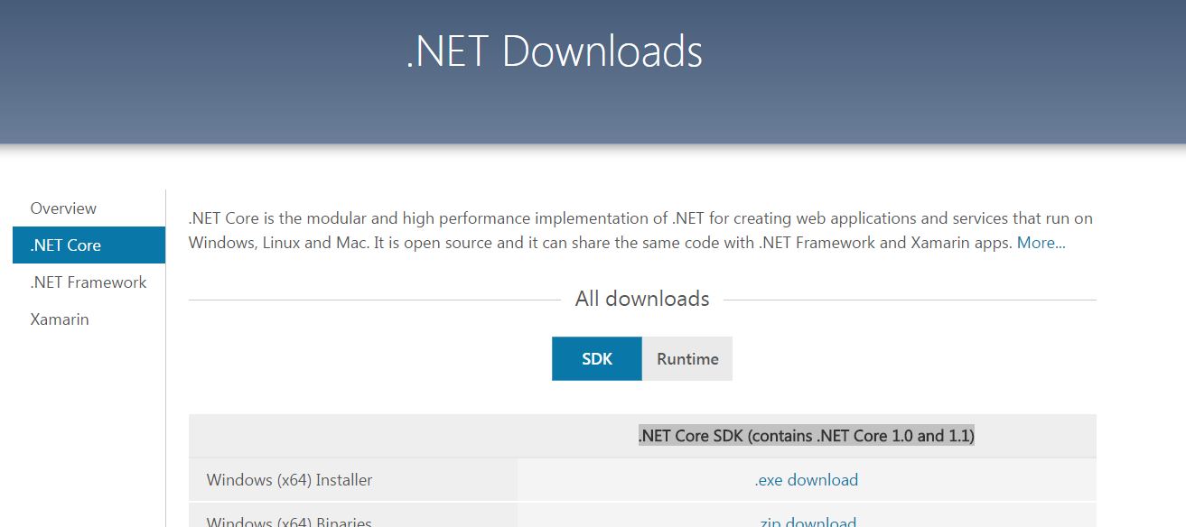This screenshot has width=1186, height=527.
Task: Click the .NET Core description paragraph
Action: (641, 230)
